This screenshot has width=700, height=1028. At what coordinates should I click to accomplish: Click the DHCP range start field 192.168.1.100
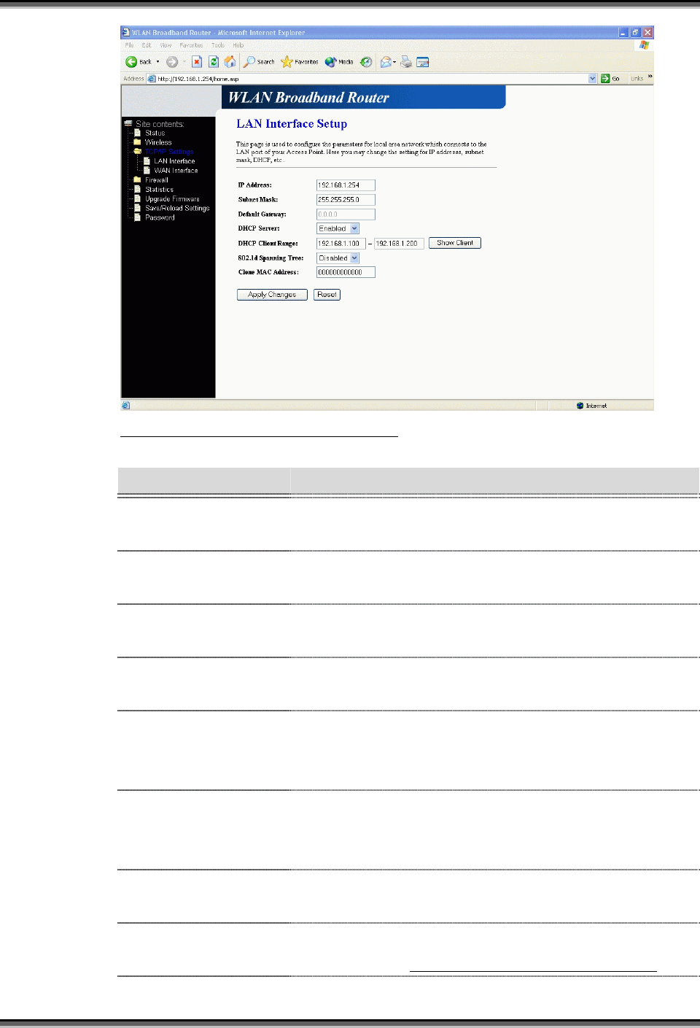coord(341,244)
